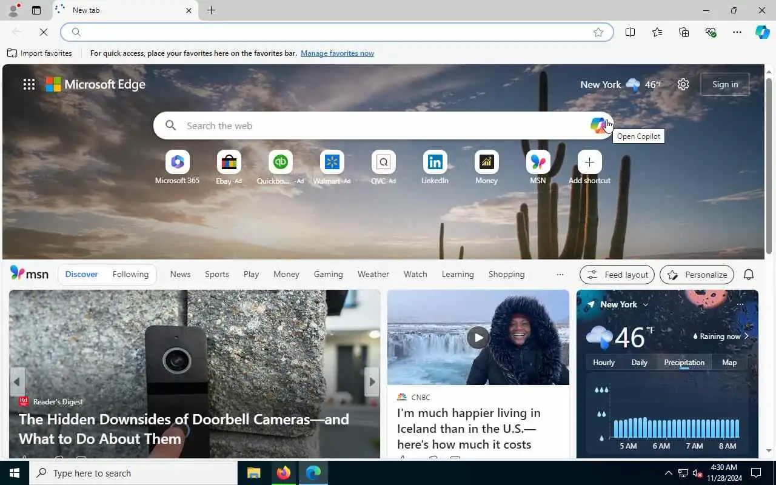Click the Sign in button
The width and height of the screenshot is (776, 485).
pos(725,84)
